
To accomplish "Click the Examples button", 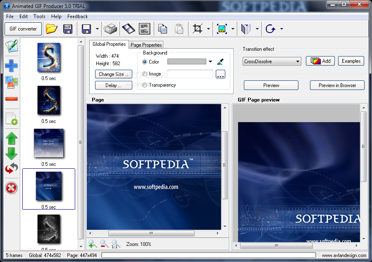I will pos(351,61).
